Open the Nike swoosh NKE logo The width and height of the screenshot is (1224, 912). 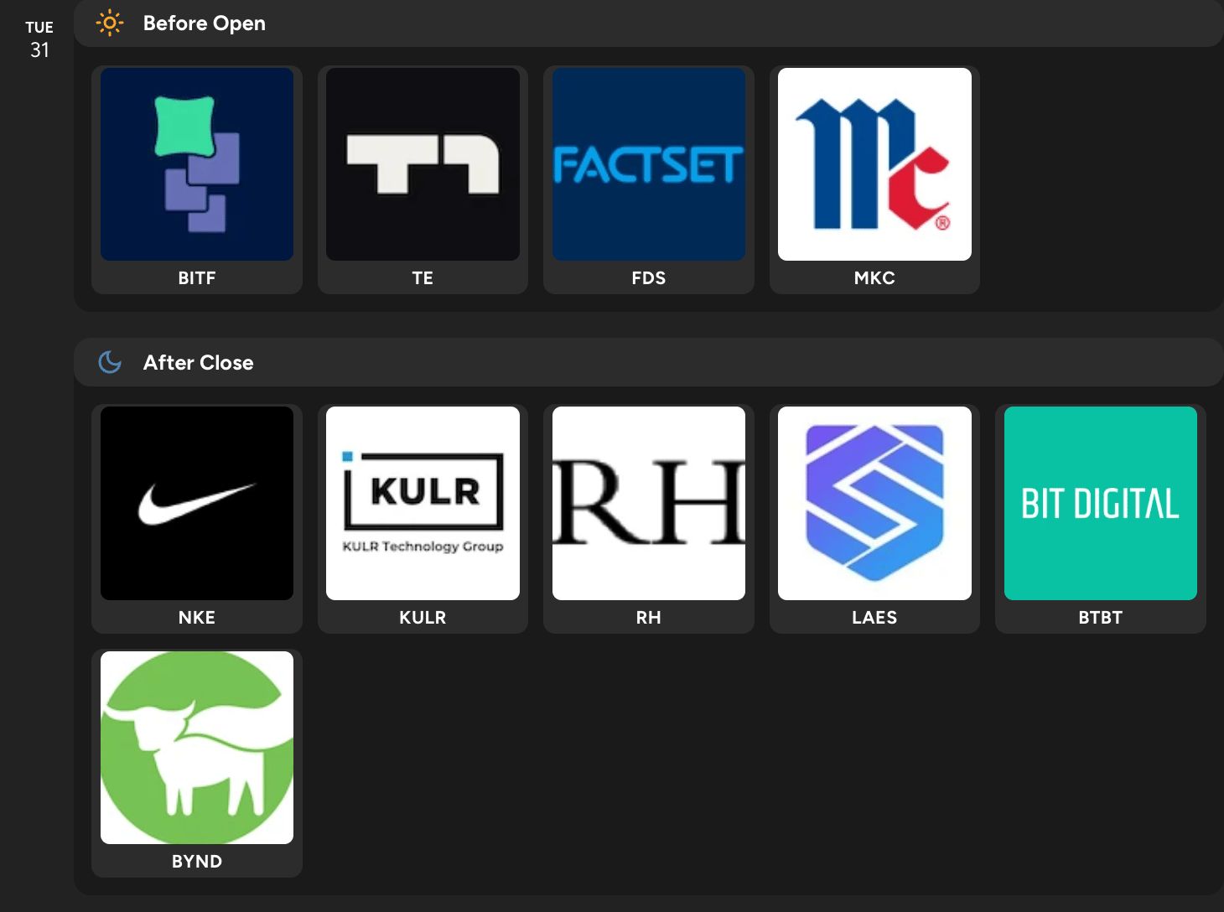pos(197,503)
